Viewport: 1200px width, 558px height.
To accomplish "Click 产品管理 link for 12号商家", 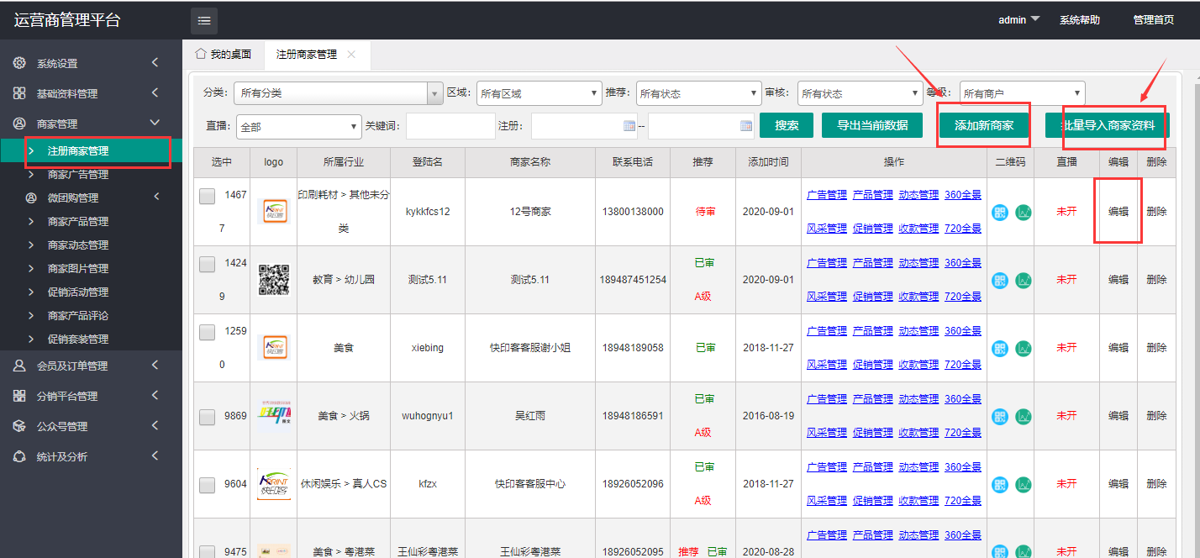I will point(872,194).
